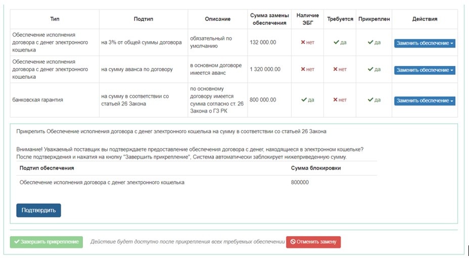Click green check in first row Прикреплен column

(370, 42)
